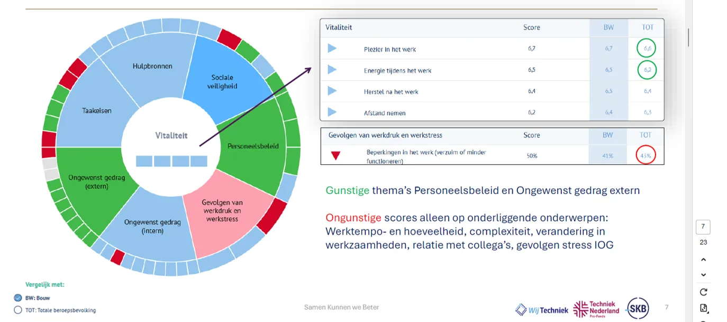Screen dimensions: 727x322
Task: Select TOT: Totale beroepsbevolking radio option
Action: [18, 310]
